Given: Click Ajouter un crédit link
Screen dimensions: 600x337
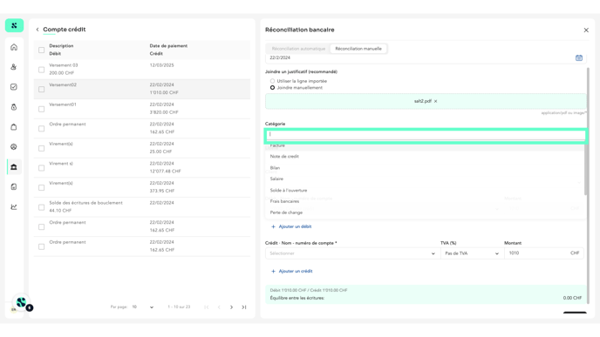Looking at the screenshot, I should pyautogui.click(x=292, y=272).
